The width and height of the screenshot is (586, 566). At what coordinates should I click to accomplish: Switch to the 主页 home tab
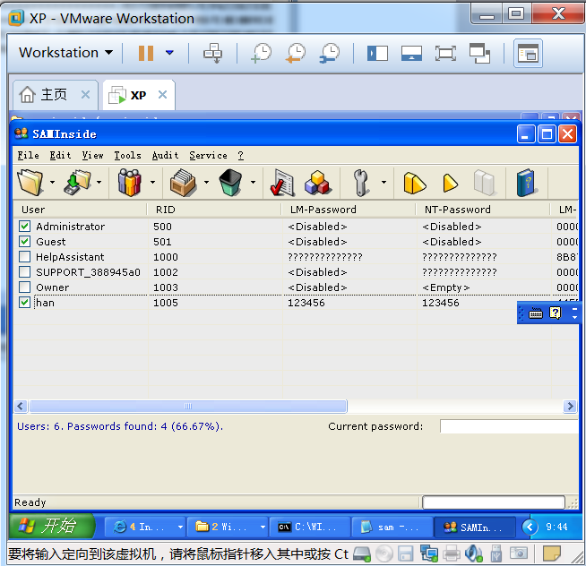click(55, 95)
